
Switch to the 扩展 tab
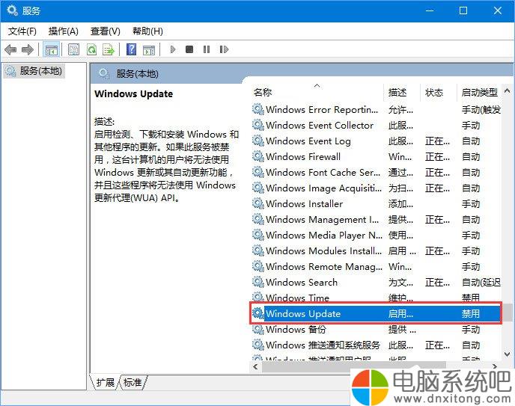105,382
